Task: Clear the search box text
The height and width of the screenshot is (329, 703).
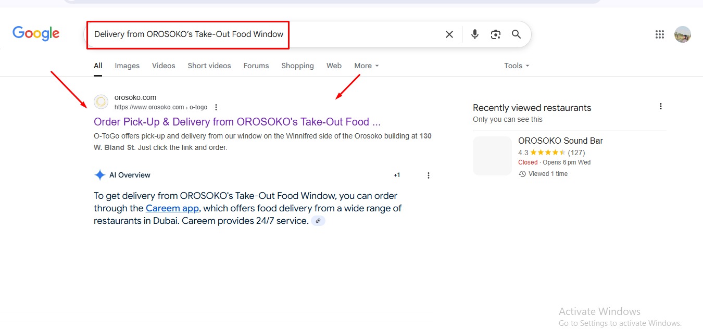Action: coord(449,34)
